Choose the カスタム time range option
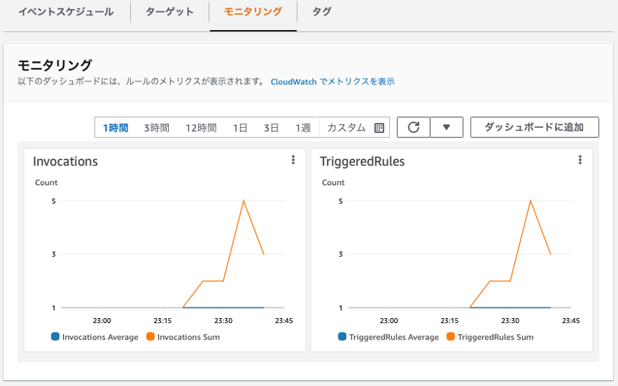618x386 pixels. pyautogui.click(x=346, y=128)
